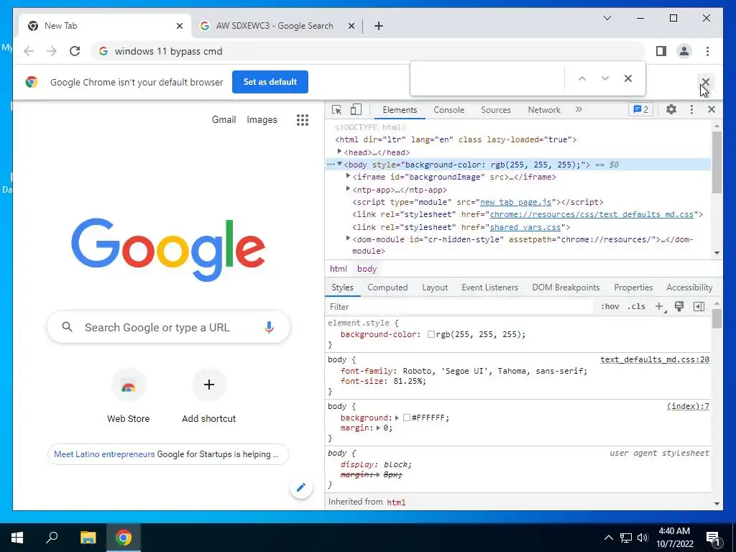Open the #FFFFFF background color swatch

[407, 418]
